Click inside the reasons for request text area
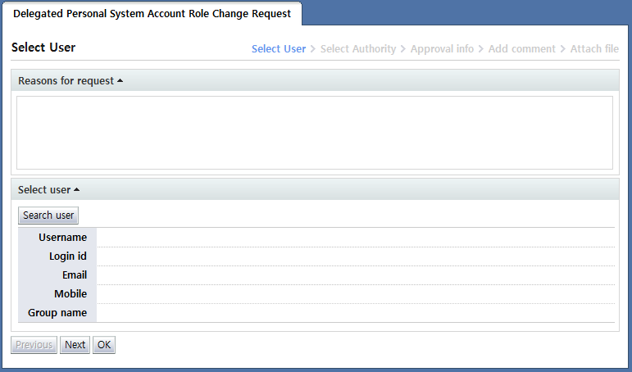This screenshot has width=632, height=372. (x=314, y=133)
